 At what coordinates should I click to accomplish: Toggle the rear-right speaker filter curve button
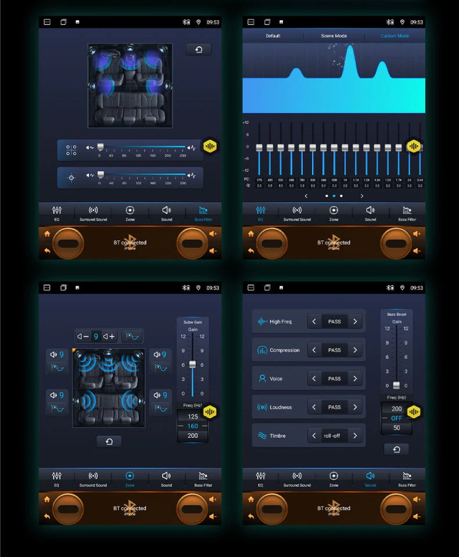[160, 408]
